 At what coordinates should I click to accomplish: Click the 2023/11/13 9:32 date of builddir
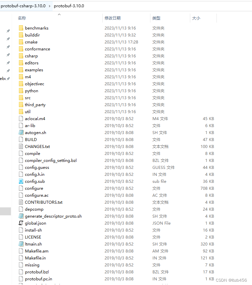point(120,35)
